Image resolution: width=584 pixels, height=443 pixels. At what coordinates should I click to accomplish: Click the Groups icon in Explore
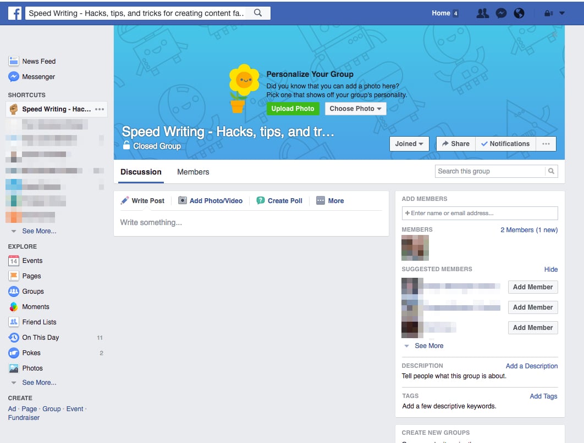pyautogui.click(x=14, y=291)
